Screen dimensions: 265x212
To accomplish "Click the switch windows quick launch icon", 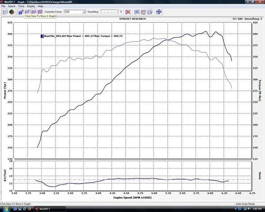I will pos(20,209).
